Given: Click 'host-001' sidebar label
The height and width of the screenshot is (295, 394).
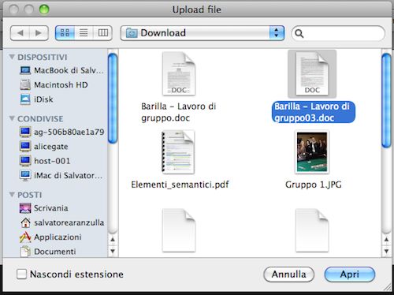Looking at the screenshot, I should point(52,161).
